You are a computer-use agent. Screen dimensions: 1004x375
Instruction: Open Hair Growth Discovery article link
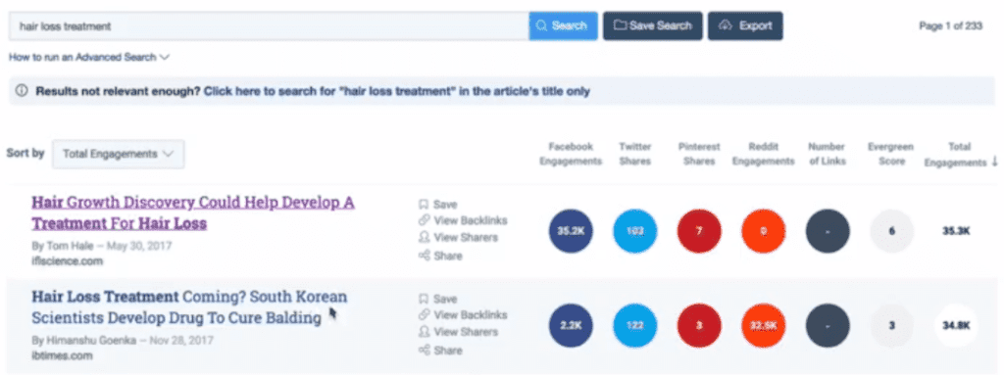point(193,213)
